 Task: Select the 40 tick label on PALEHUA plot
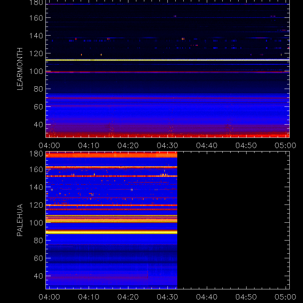tap(38, 276)
